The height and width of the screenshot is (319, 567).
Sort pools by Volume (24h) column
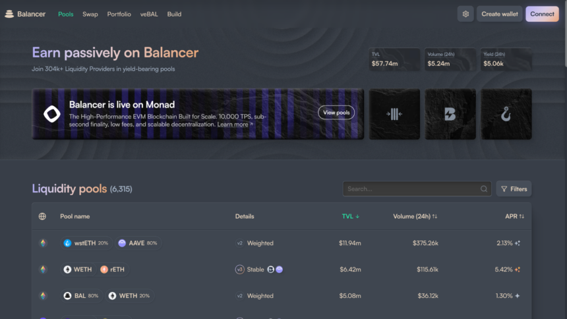(x=415, y=216)
